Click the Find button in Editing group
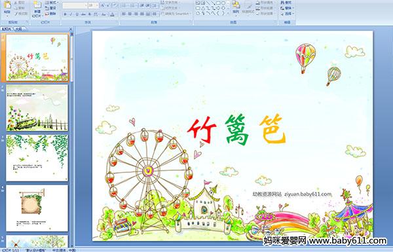The width and height of the screenshot is (393, 252). pyautogui.click(x=286, y=3)
